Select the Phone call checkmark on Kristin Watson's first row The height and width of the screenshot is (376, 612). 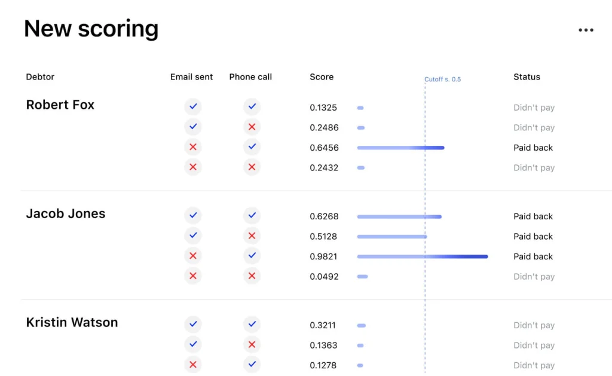[x=251, y=325]
